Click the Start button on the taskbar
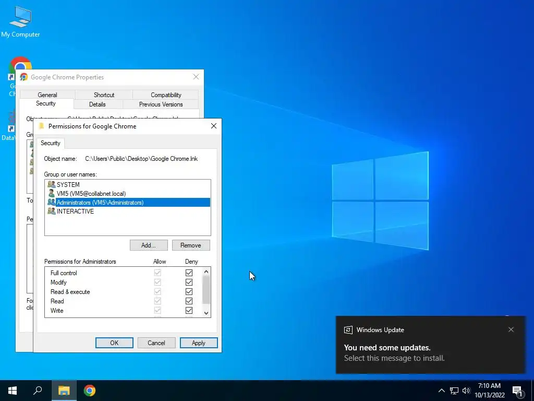 (13, 391)
